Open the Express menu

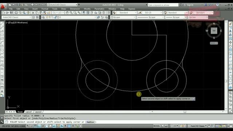click(132, 9)
